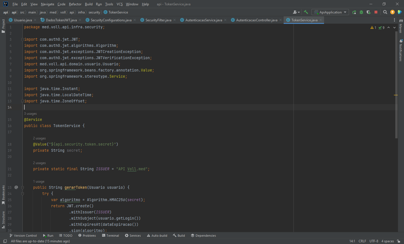The width and height of the screenshot is (404, 244).
Task: Open the Build tool window at the bottom
Action: tap(179, 236)
